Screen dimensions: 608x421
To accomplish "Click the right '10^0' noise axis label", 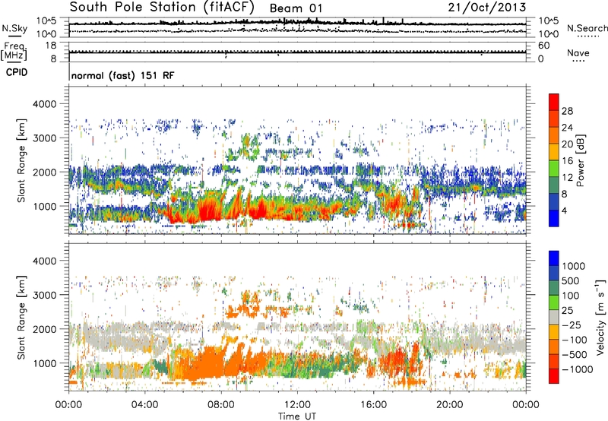I will [549, 34].
